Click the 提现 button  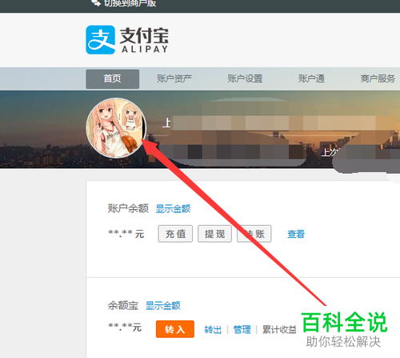coord(214,234)
